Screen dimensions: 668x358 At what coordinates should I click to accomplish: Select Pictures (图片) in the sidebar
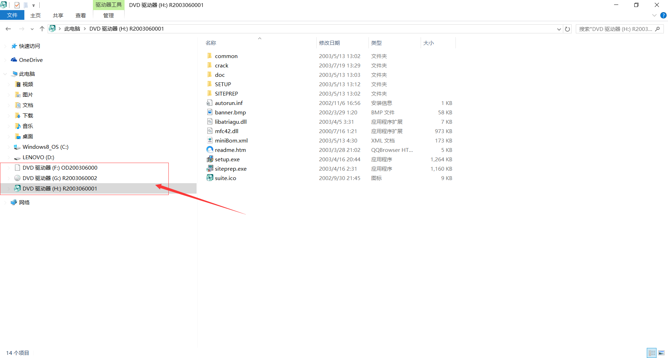28,95
